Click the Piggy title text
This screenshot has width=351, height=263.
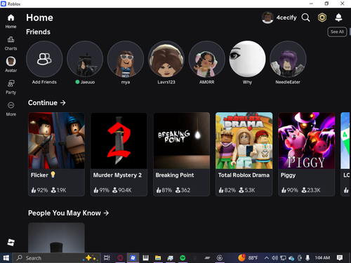pos(288,175)
